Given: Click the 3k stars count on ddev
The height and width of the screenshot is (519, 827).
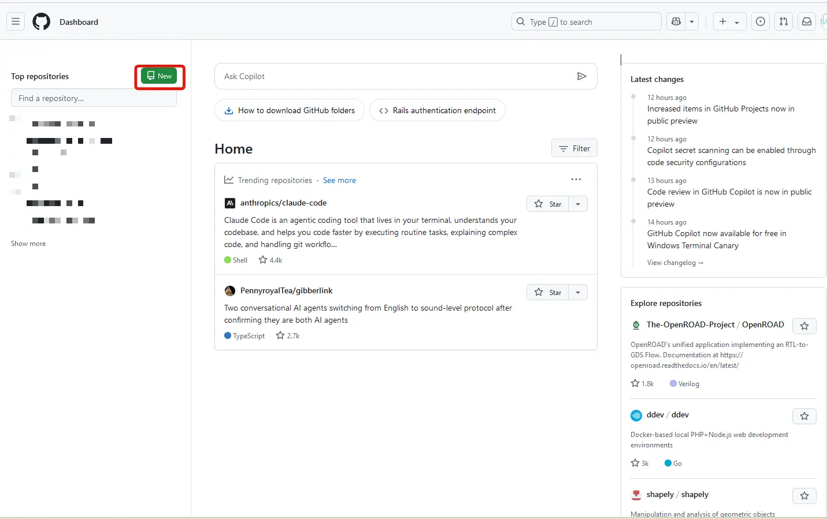Looking at the screenshot, I should (640, 463).
